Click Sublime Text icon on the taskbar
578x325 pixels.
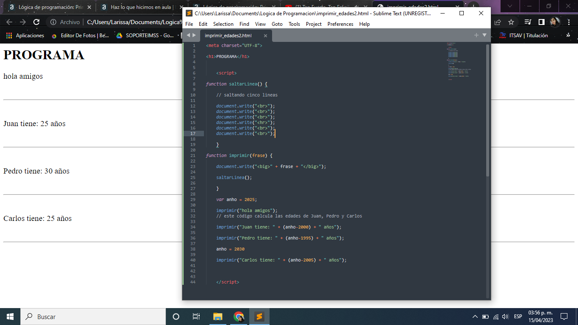259,317
